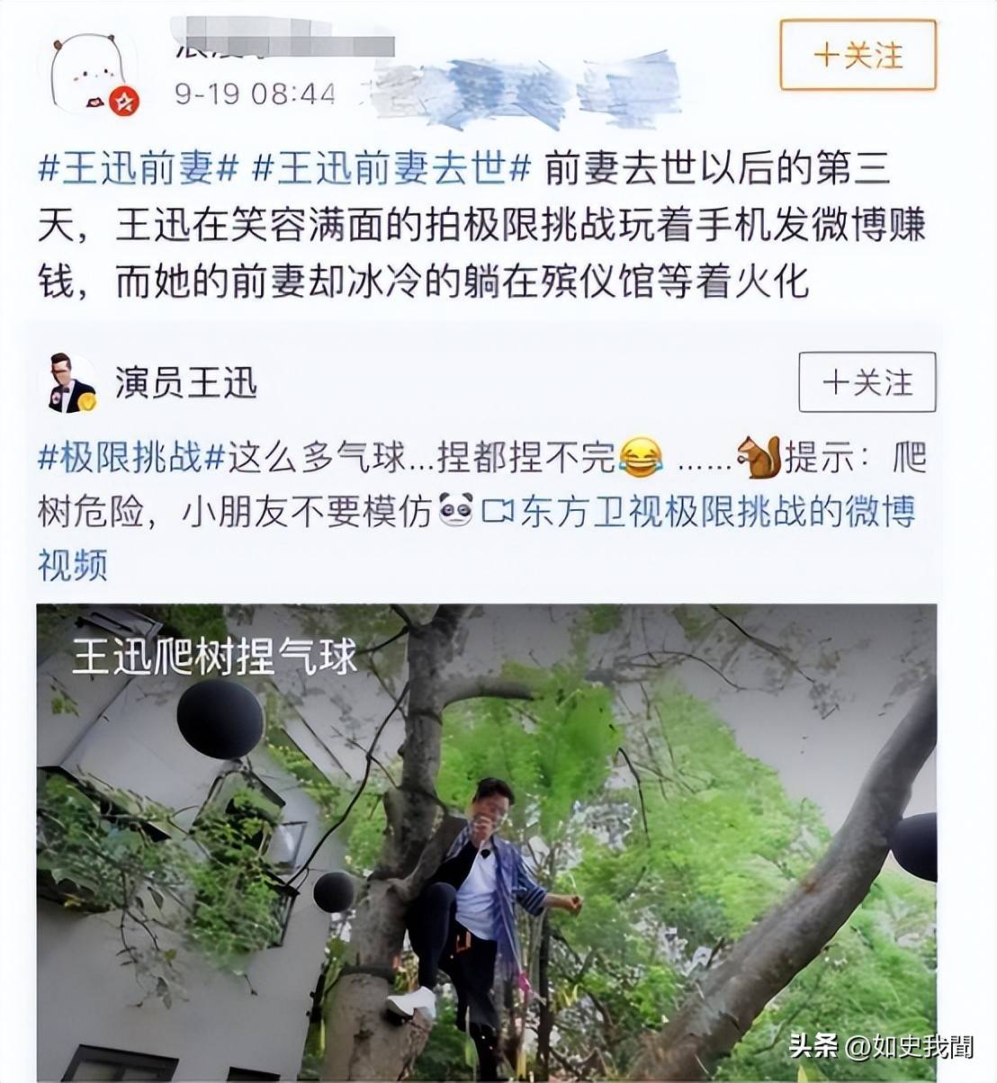Open the #王迅前妻去世# hashtag
Screen dimensions: 997x1083
pyautogui.click(x=392, y=168)
